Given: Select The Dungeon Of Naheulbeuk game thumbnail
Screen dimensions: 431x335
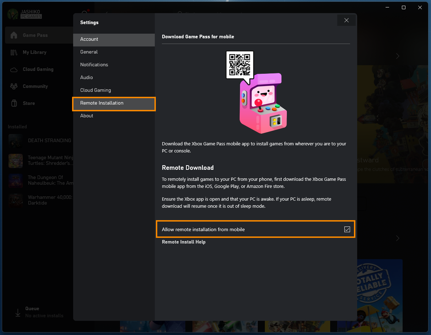Looking at the screenshot, I should [16, 180].
